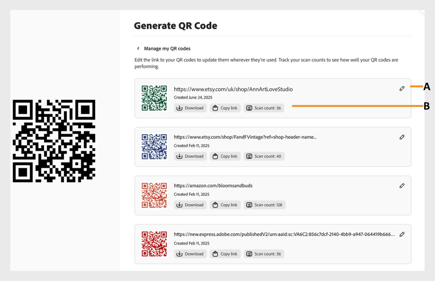Edit the new.express.adobe.com QR code link
This screenshot has width=435, height=281.
tap(402, 234)
